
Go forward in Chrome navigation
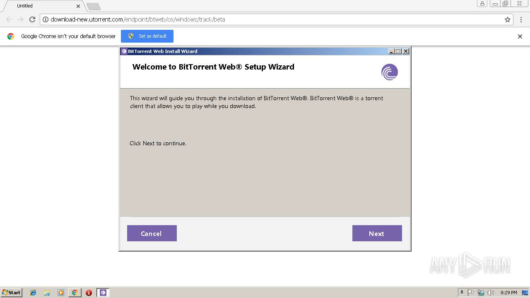click(21, 19)
